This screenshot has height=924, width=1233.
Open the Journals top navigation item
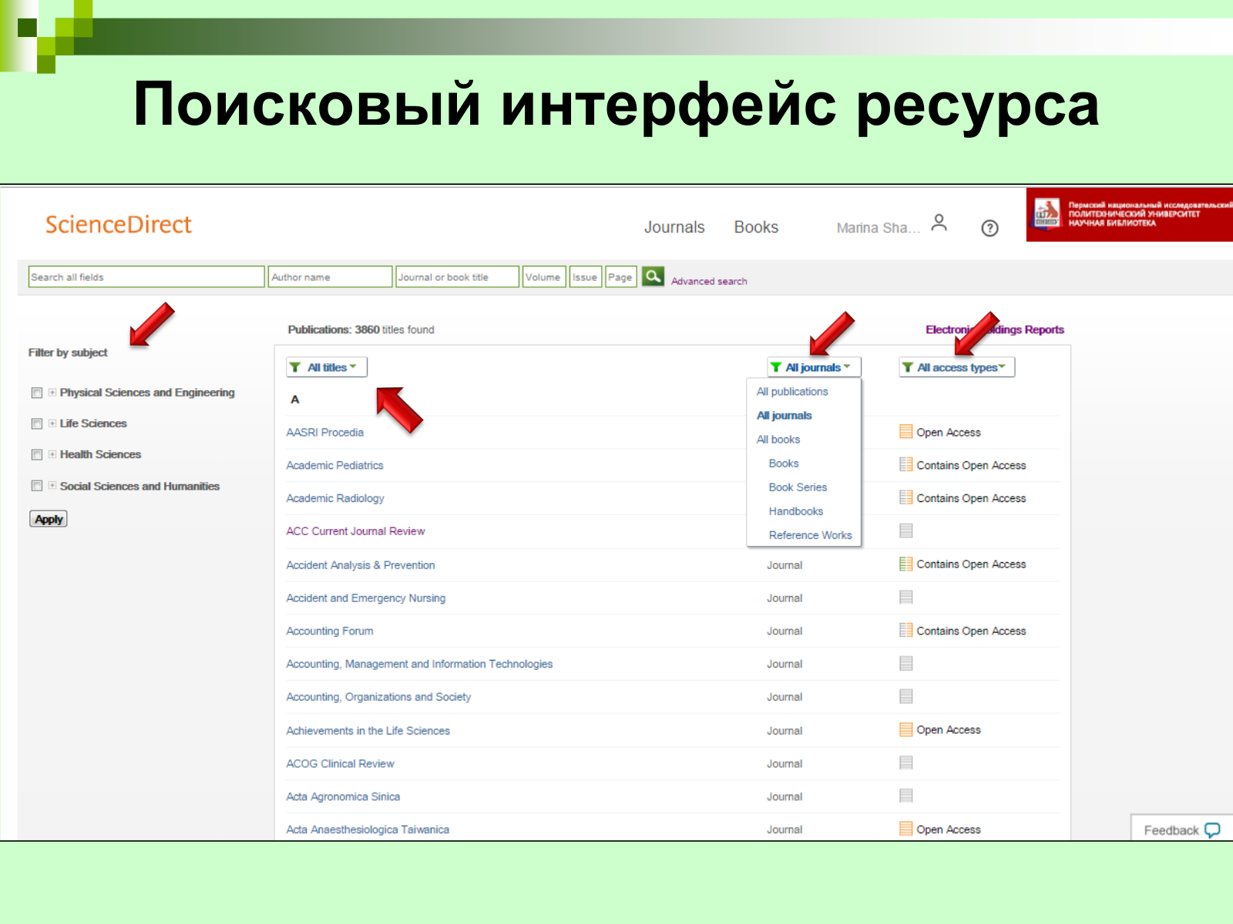(674, 227)
